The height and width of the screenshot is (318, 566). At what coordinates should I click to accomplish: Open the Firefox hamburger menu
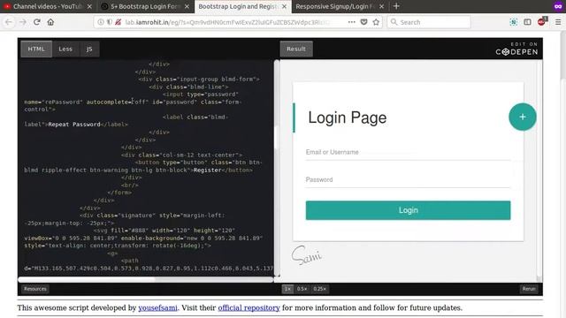pyautogui.click(x=558, y=22)
